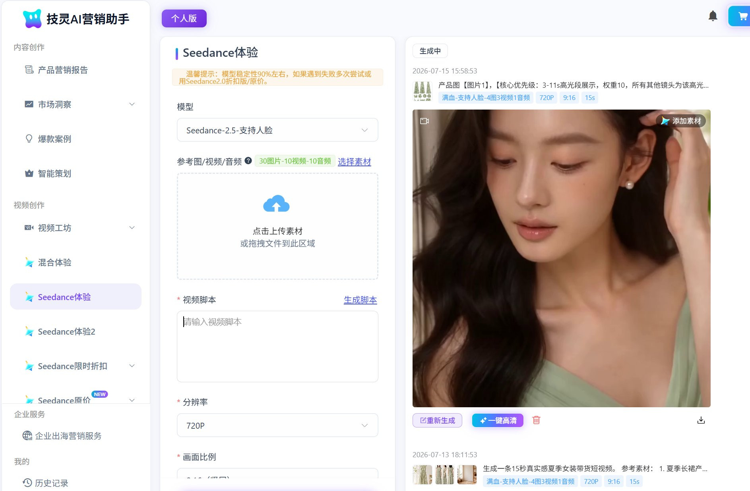Click the 选择素材 link

pyautogui.click(x=355, y=162)
